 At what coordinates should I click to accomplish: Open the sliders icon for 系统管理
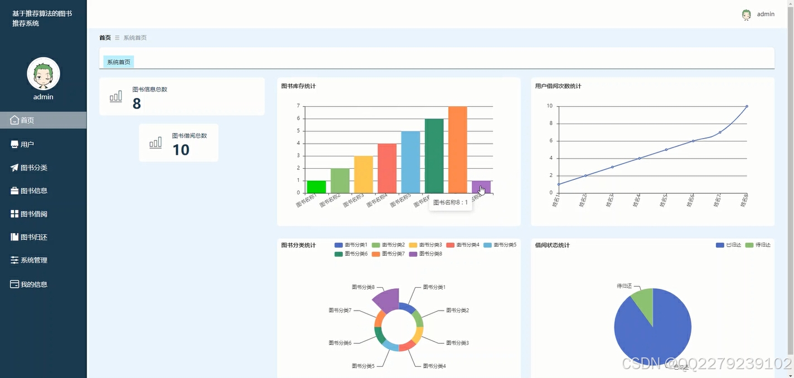coord(14,260)
